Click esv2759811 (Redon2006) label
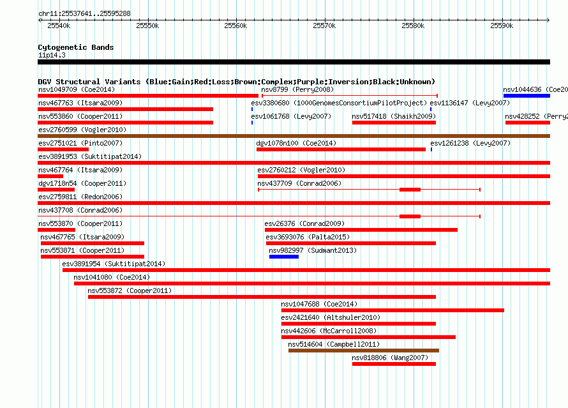The image size is (568, 408). [x=80, y=197]
